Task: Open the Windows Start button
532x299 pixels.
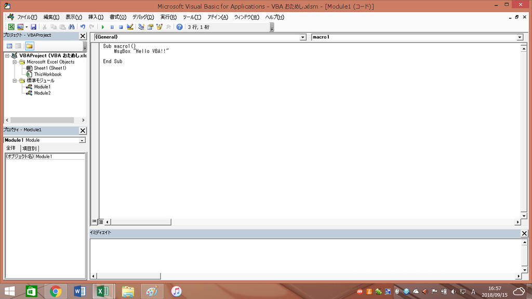Action: [x=10, y=291]
